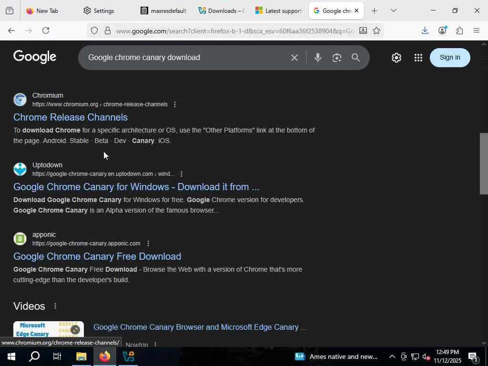
Task: Open more options for Uptodown result
Action: [x=182, y=174]
